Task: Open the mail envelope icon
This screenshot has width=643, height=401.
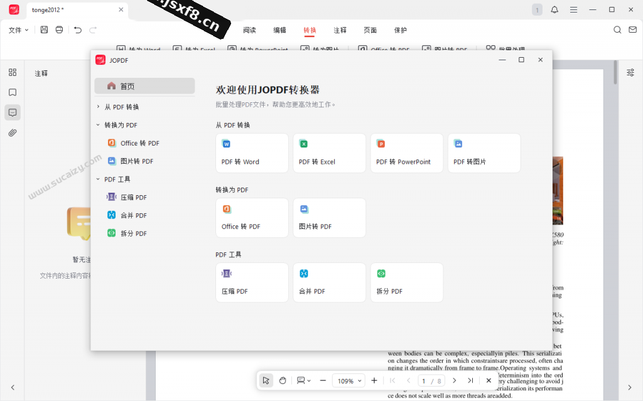Action: pyautogui.click(x=633, y=29)
